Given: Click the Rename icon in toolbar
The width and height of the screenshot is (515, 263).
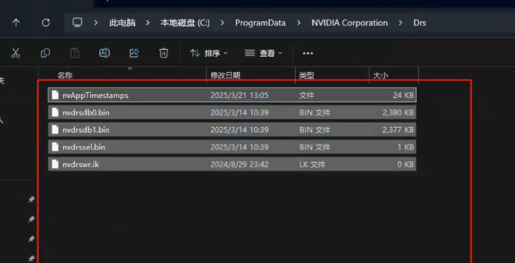Looking at the screenshot, I should point(104,53).
